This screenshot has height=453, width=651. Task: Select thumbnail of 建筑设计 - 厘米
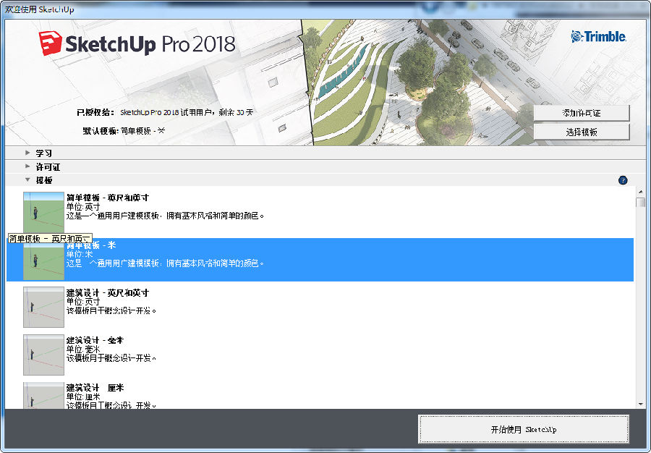(x=43, y=395)
